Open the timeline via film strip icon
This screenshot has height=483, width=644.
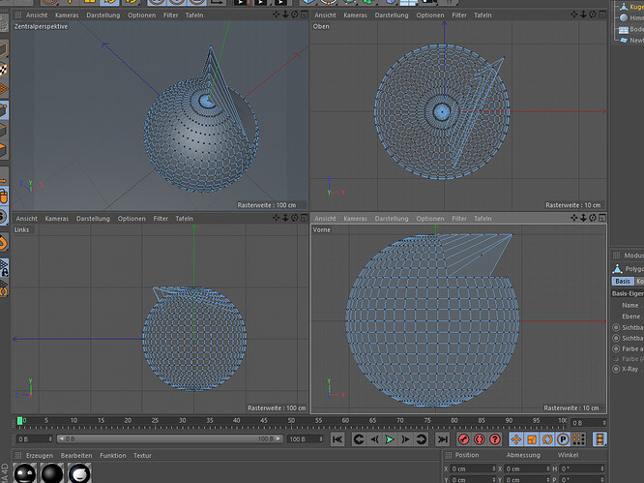[600, 439]
